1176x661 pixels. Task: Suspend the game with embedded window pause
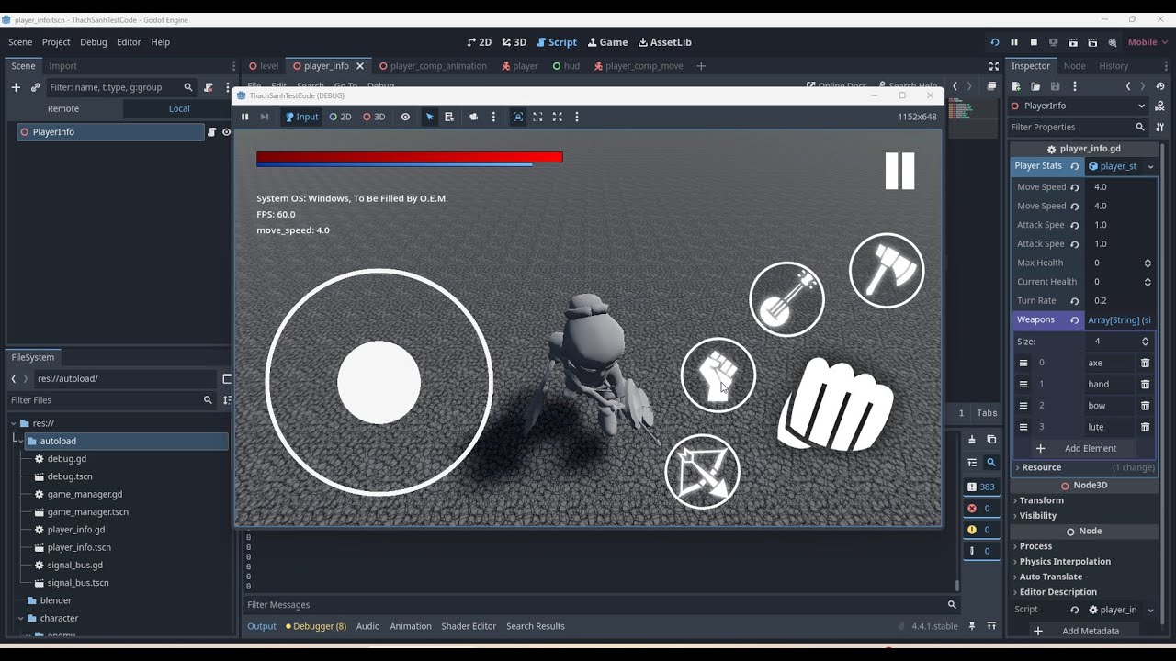pos(244,117)
